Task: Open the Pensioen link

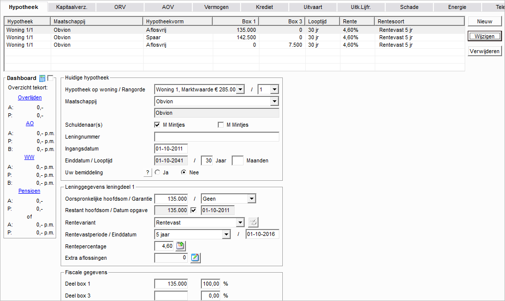Action: pos(29,191)
